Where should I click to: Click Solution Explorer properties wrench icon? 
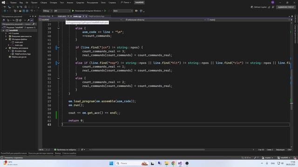point(28,20)
